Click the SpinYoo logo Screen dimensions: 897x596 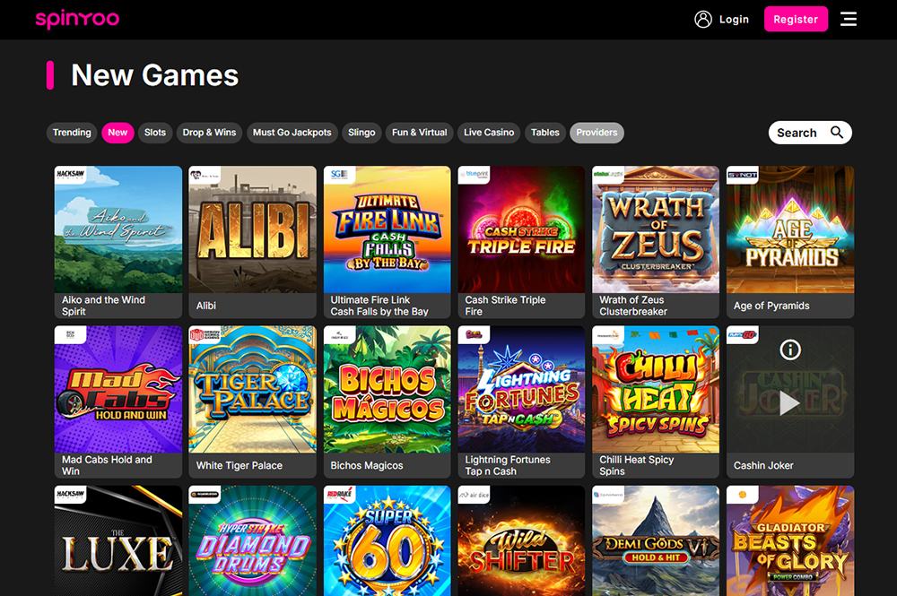pyautogui.click(x=77, y=19)
